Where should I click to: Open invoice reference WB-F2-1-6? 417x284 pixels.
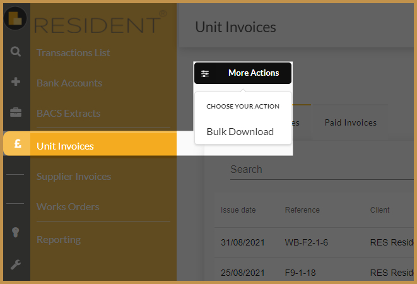tap(306, 242)
